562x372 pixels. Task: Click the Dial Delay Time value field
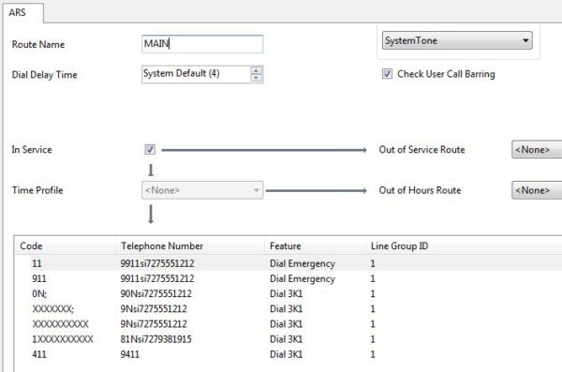pyautogui.click(x=197, y=74)
